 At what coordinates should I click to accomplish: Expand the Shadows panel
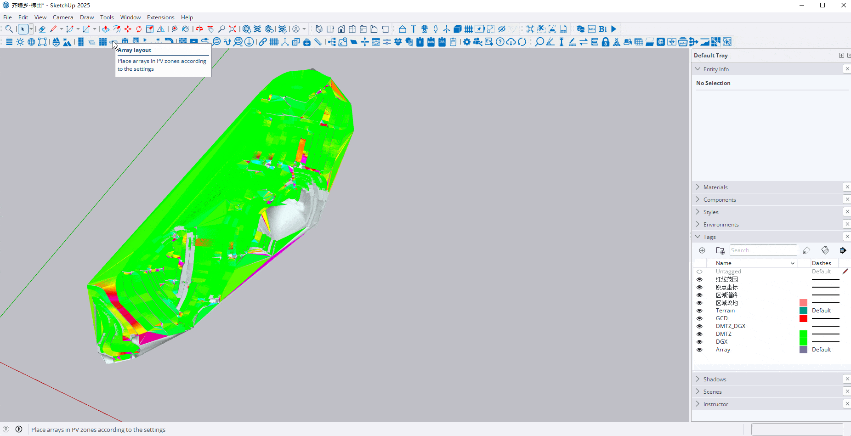pos(715,379)
